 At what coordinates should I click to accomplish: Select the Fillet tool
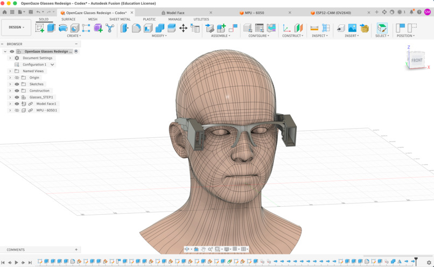point(136,28)
